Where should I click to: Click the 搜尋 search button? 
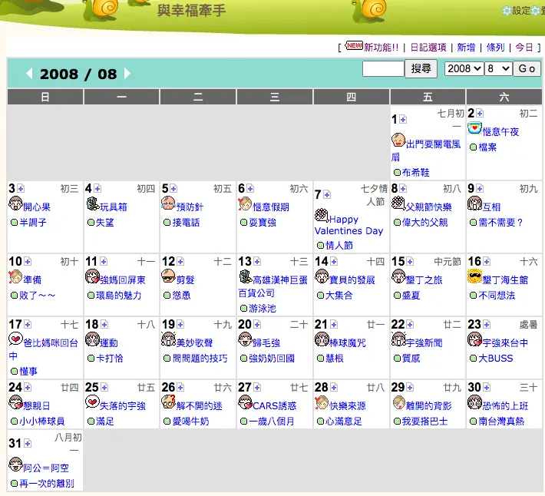[x=421, y=68]
